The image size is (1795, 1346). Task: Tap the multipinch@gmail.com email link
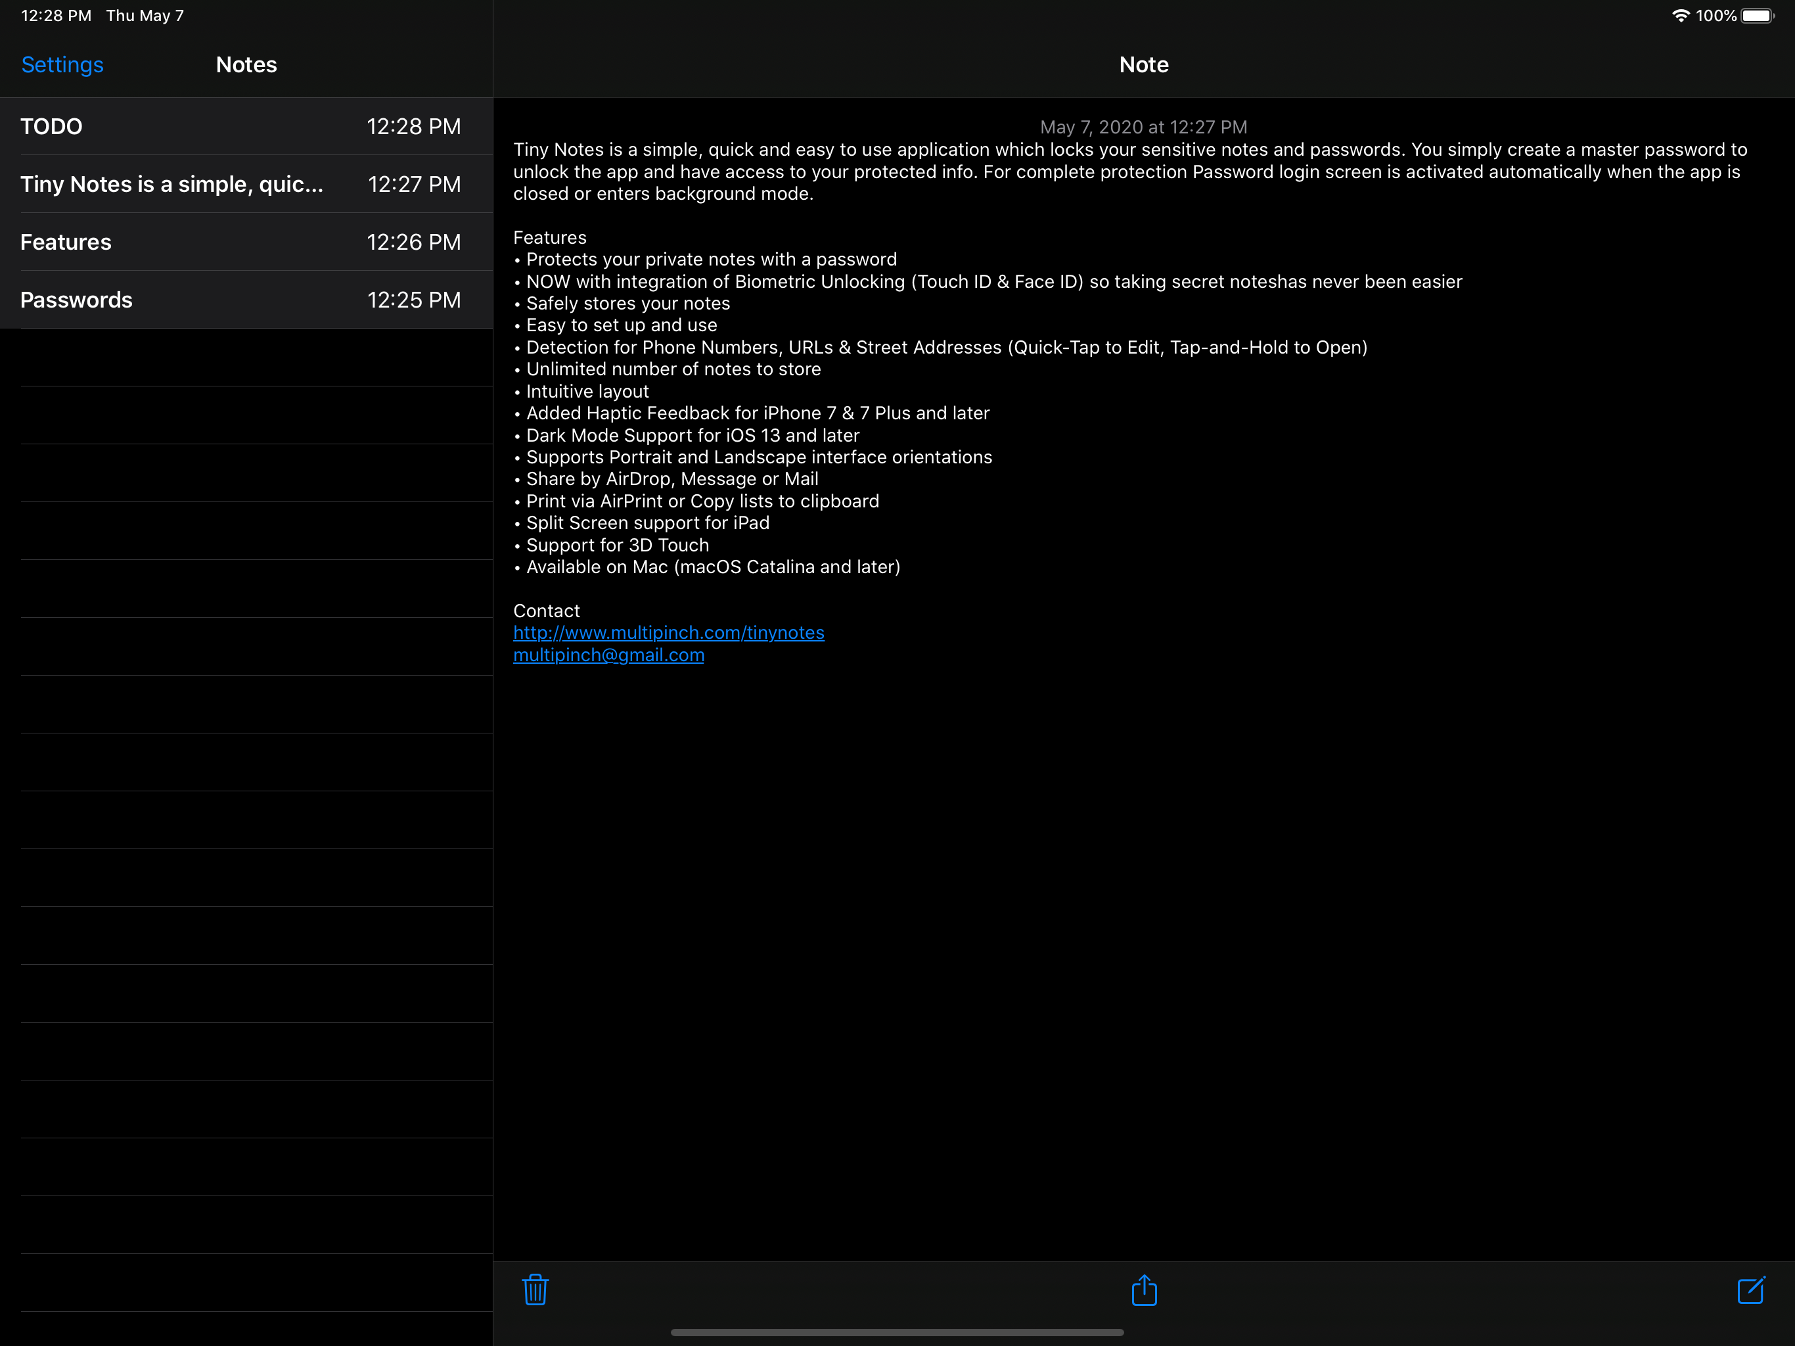tap(608, 655)
